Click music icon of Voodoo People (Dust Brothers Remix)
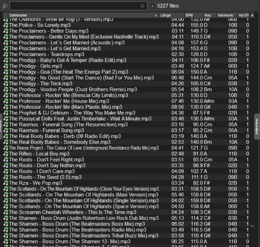The height and width of the screenshot is (247, 260). pyautogui.click(x=6, y=89)
